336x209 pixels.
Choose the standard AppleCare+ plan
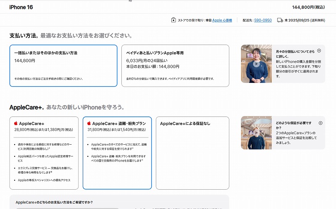tap(44, 153)
